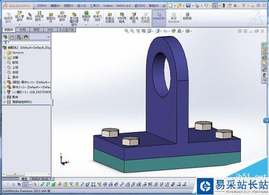The height and width of the screenshot is (195, 269).
Task: Click the Edit Component (编辑零部件) tool
Action: [x=8, y=18]
